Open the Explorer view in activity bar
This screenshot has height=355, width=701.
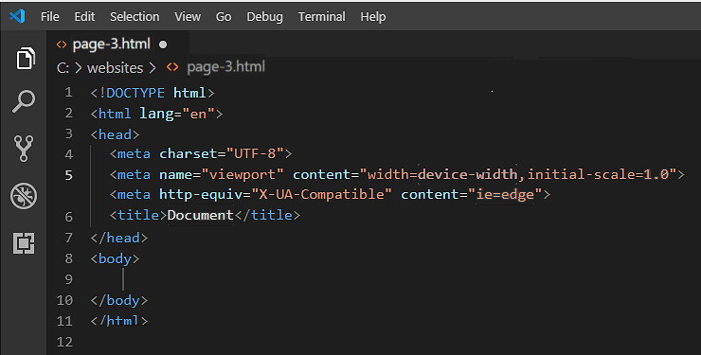tap(26, 58)
